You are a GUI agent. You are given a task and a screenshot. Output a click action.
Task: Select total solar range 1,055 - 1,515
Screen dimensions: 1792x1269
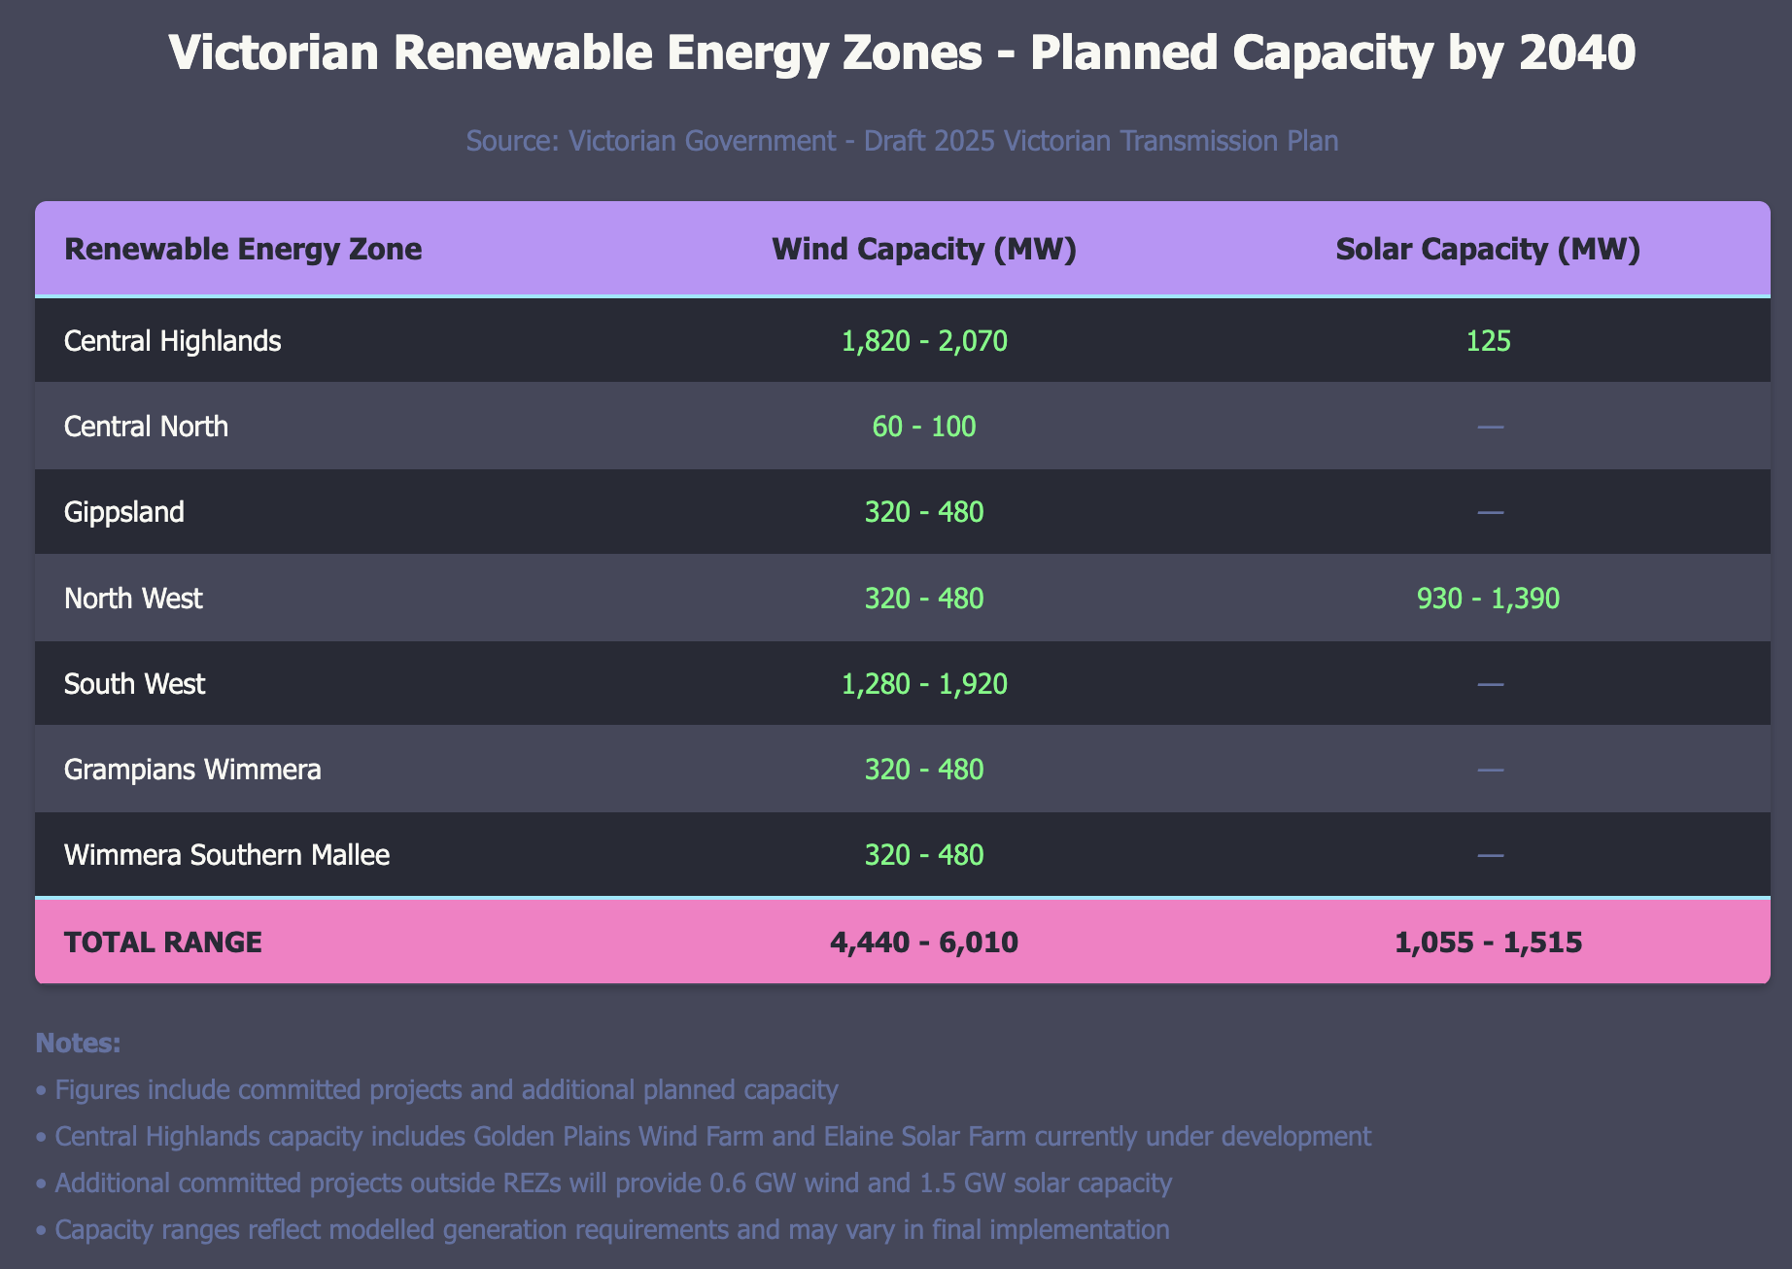[x=1488, y=942]
